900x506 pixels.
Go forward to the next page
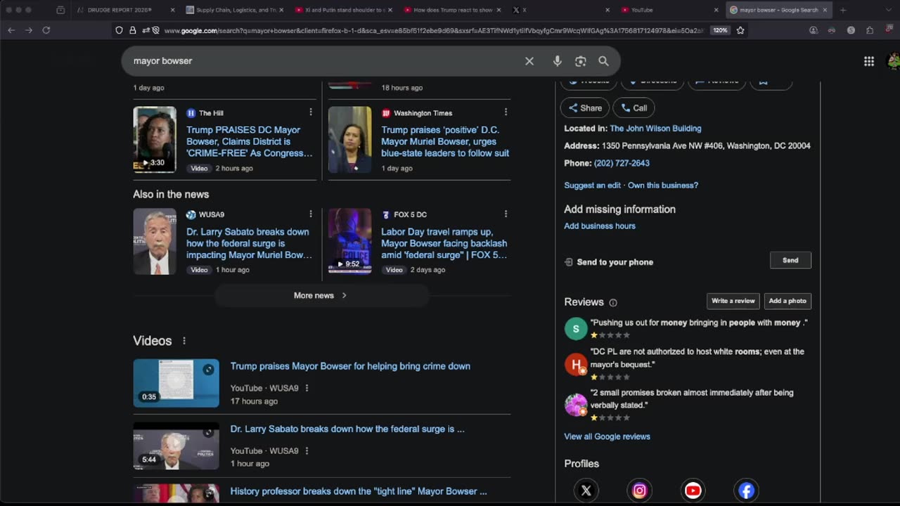point(29,30)
